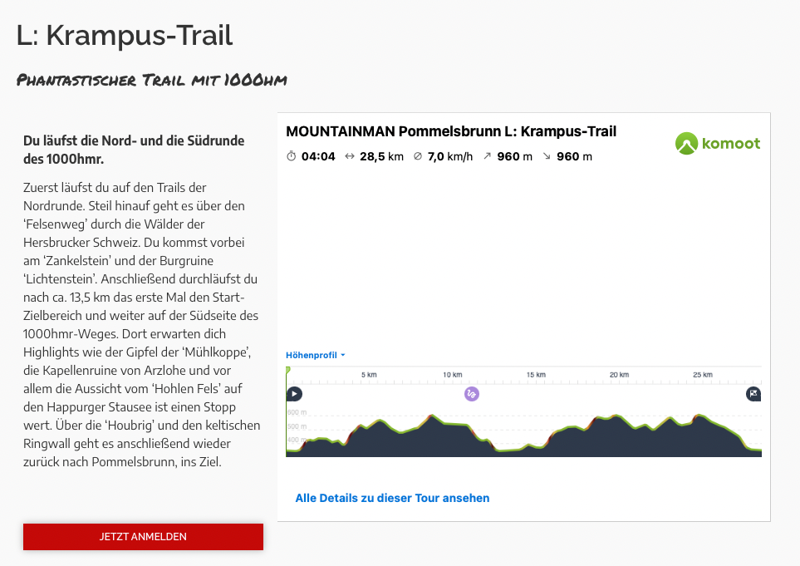This screenshot has height=566, width=800.
Task: Click the L: Krampus-Trail heading
Action: tap(125, 35)
